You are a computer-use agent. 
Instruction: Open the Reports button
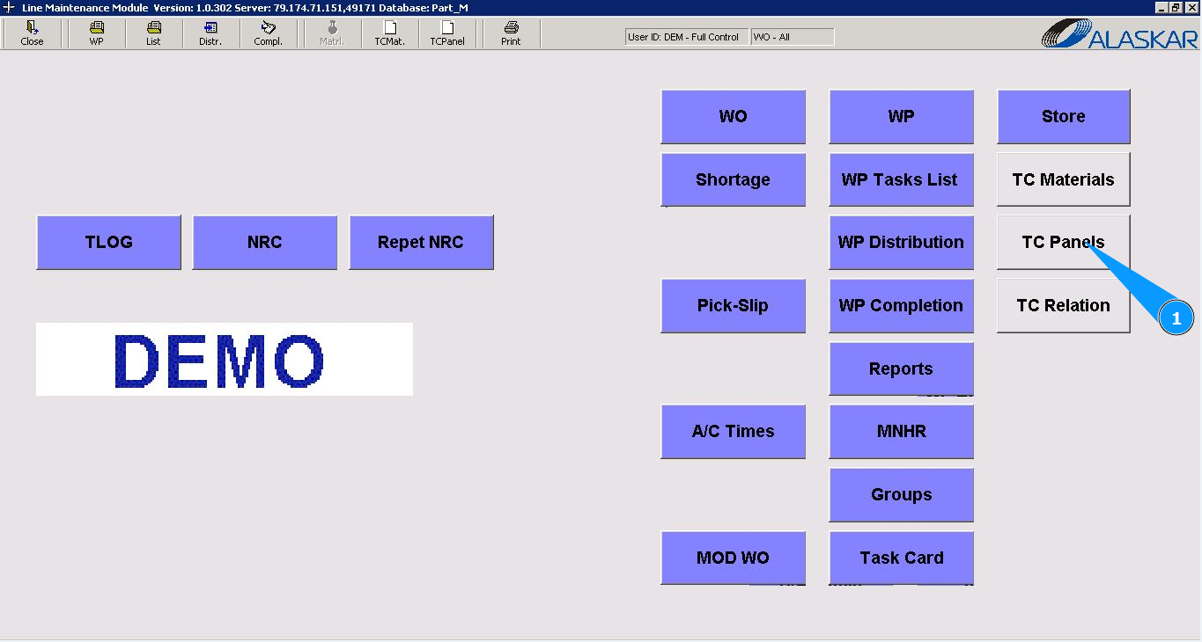pyautogui.click(x=901, y=368)
